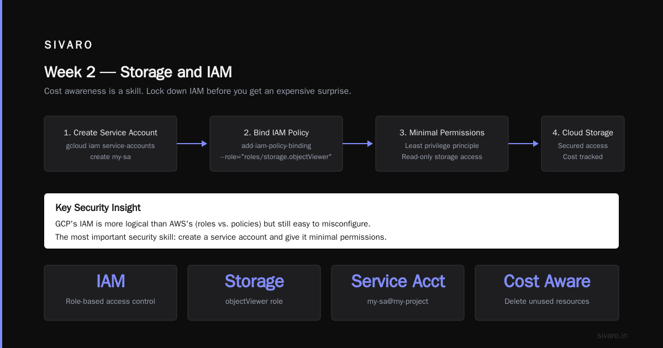The height and width of the screenshot is (348, 663).
Task: Click the SIVARO brand logo text
Action: (x=69, y=45)
